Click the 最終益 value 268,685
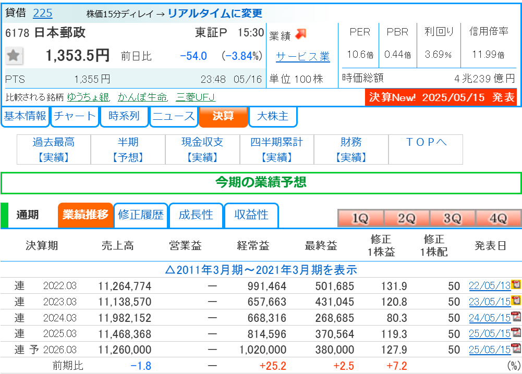Screen dimensions: 522x374 [335, 318]
